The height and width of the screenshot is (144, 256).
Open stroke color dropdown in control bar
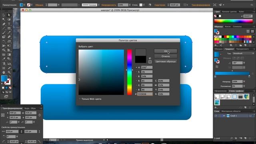(x=32, y=5)
